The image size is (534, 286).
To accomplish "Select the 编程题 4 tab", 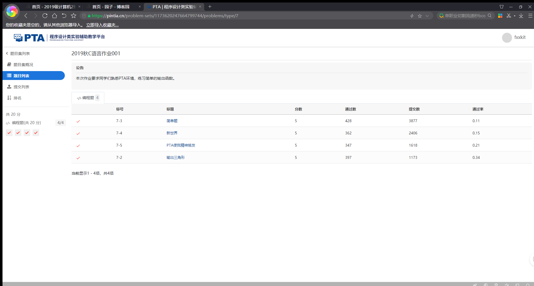I will 88,98.
